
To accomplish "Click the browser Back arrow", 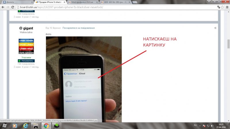I will coord(3,7).
